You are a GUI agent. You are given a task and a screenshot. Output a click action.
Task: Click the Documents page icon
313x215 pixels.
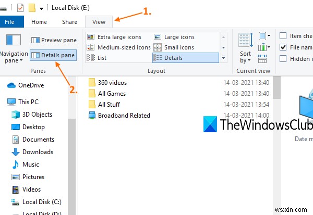click(16, 140)
